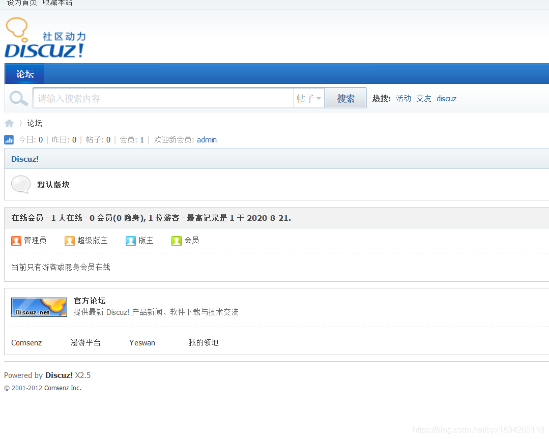Open the Discuz! category heading

[x=25, y=159]
